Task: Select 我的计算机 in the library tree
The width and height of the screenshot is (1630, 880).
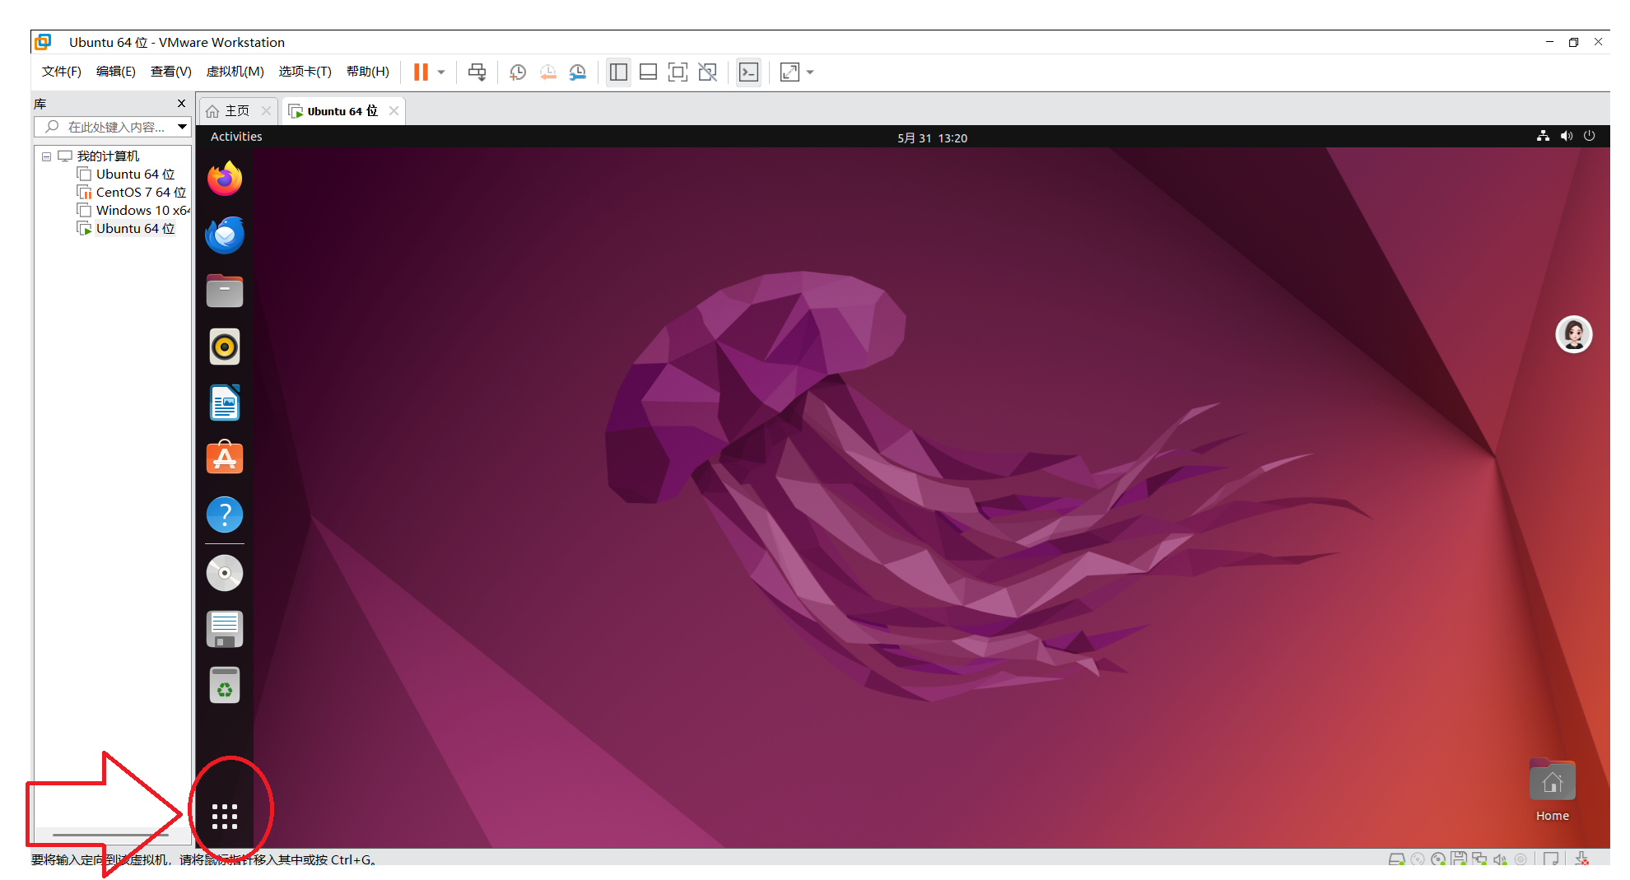Action: pos(108,156)
